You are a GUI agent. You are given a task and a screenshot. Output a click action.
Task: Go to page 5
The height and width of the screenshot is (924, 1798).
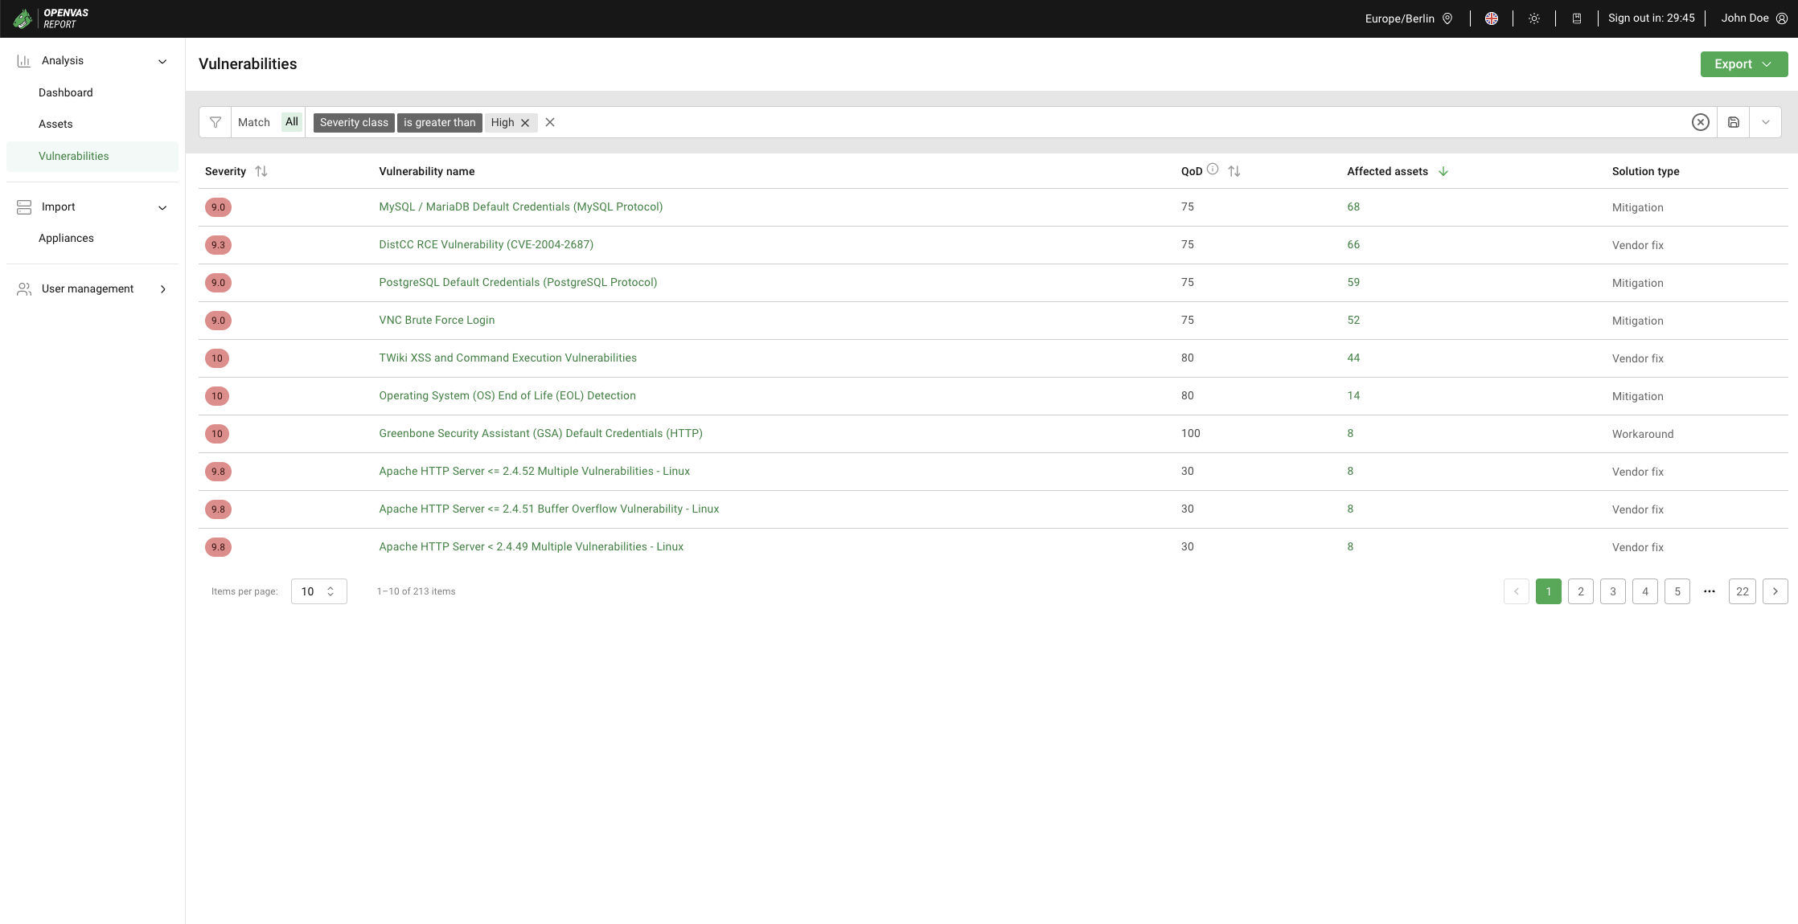pos(1677,591)
